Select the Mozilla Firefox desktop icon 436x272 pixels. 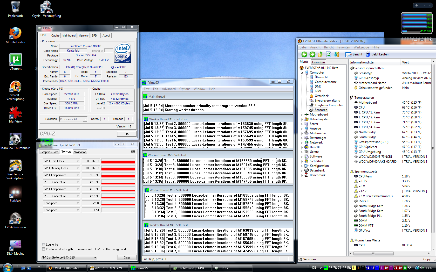coord(16,36)
